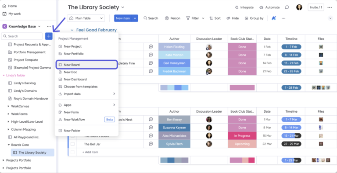The height and width of the screenshot is (173, 337).
Task: Switch workspace via Knowledge Base chevron
Action: click(39, 27)
